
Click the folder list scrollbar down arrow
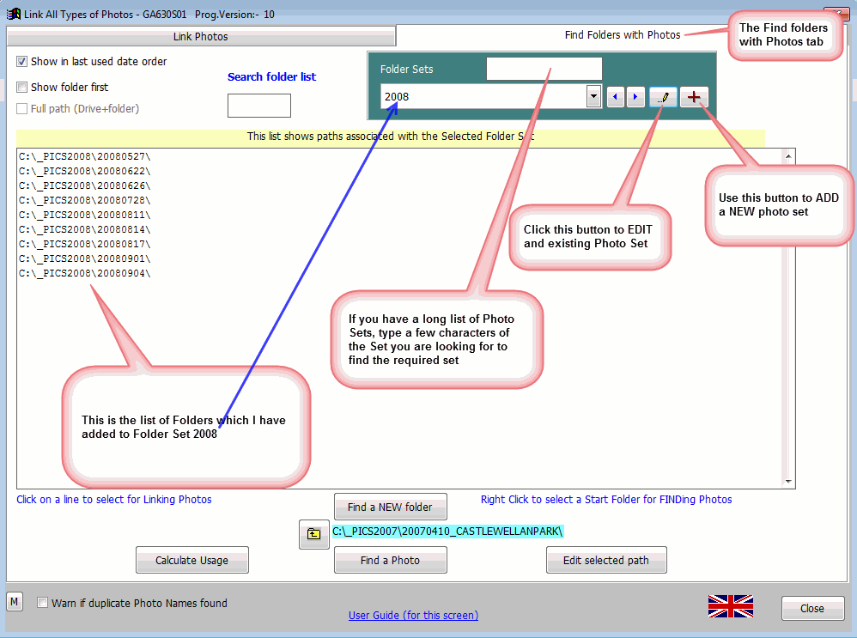[x=788, y=481]
